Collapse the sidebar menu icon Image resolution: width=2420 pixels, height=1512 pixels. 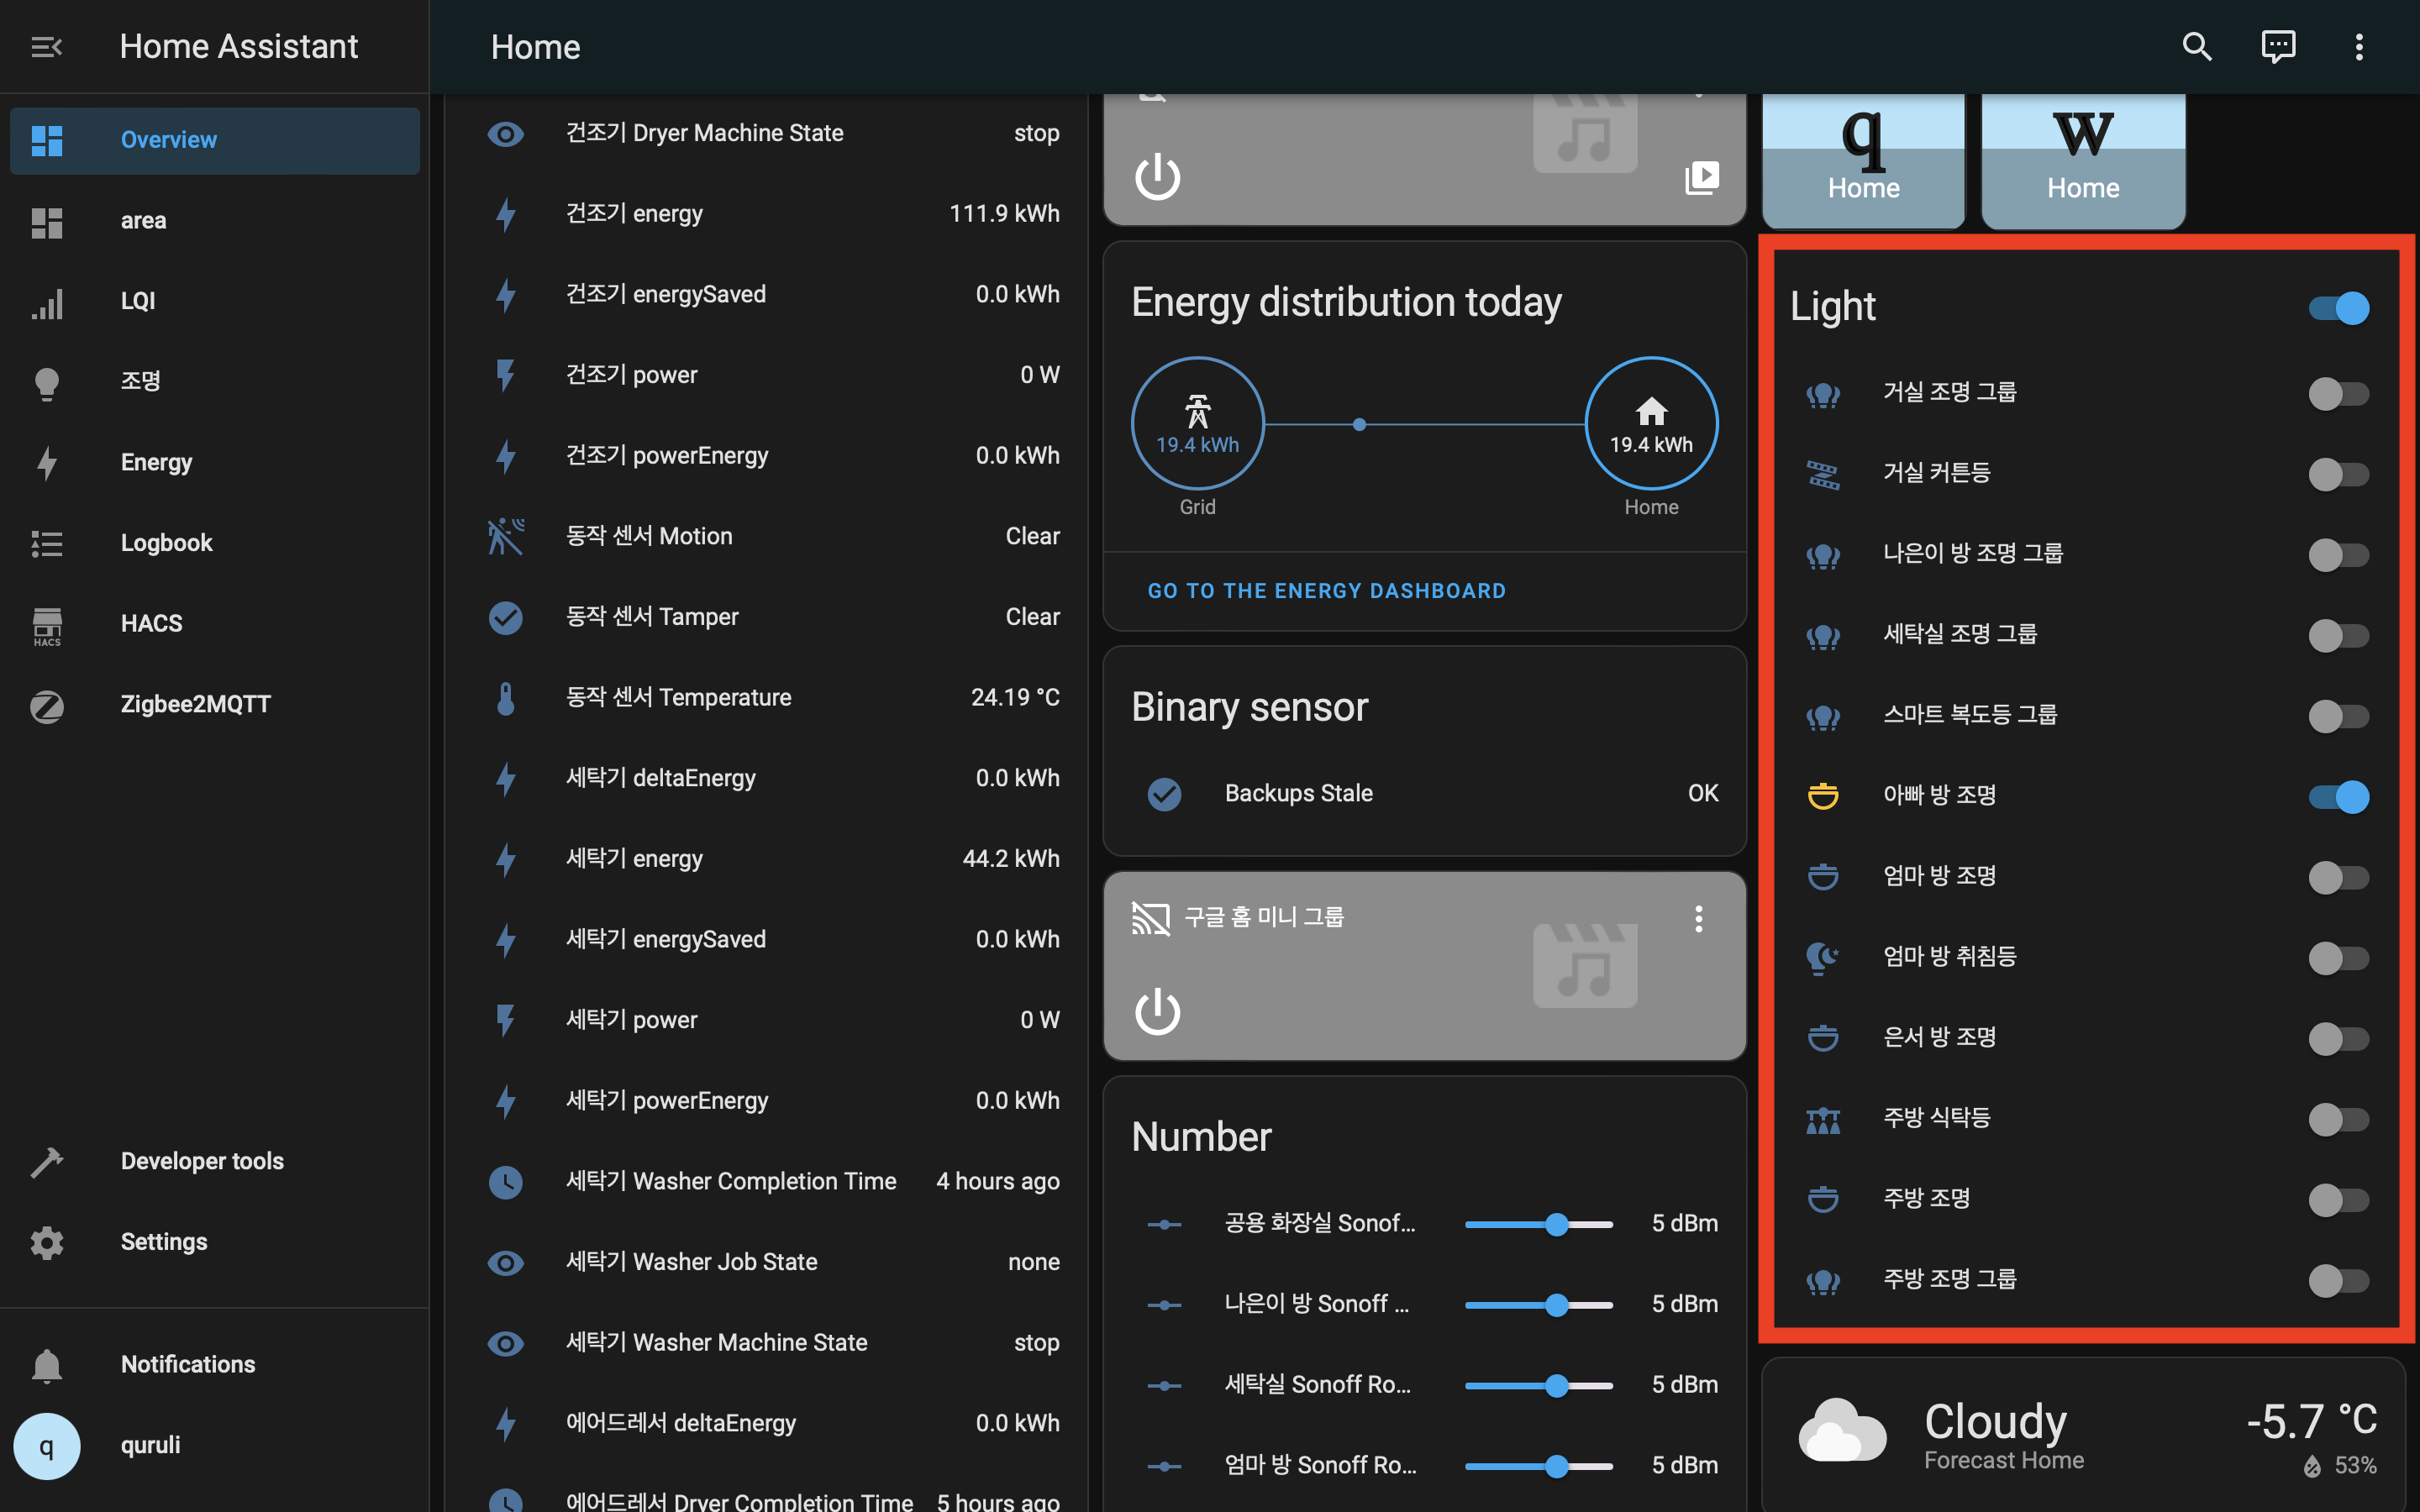tap(46, 46)
